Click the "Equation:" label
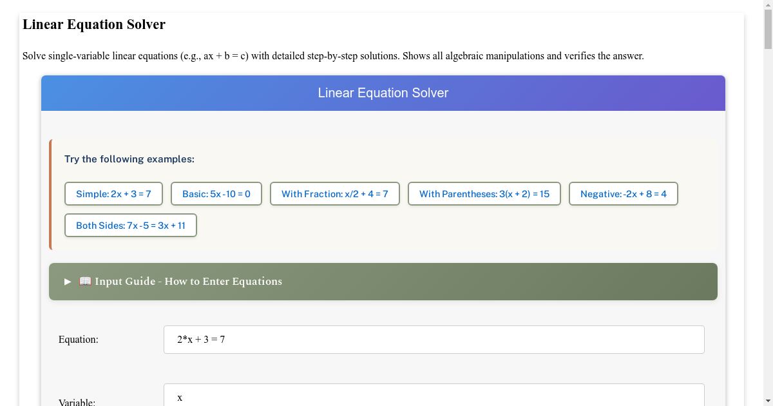The image size is (773, 406). click(78, 339)
